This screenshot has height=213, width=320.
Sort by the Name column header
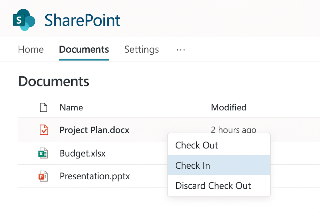(x=71, y=108)
